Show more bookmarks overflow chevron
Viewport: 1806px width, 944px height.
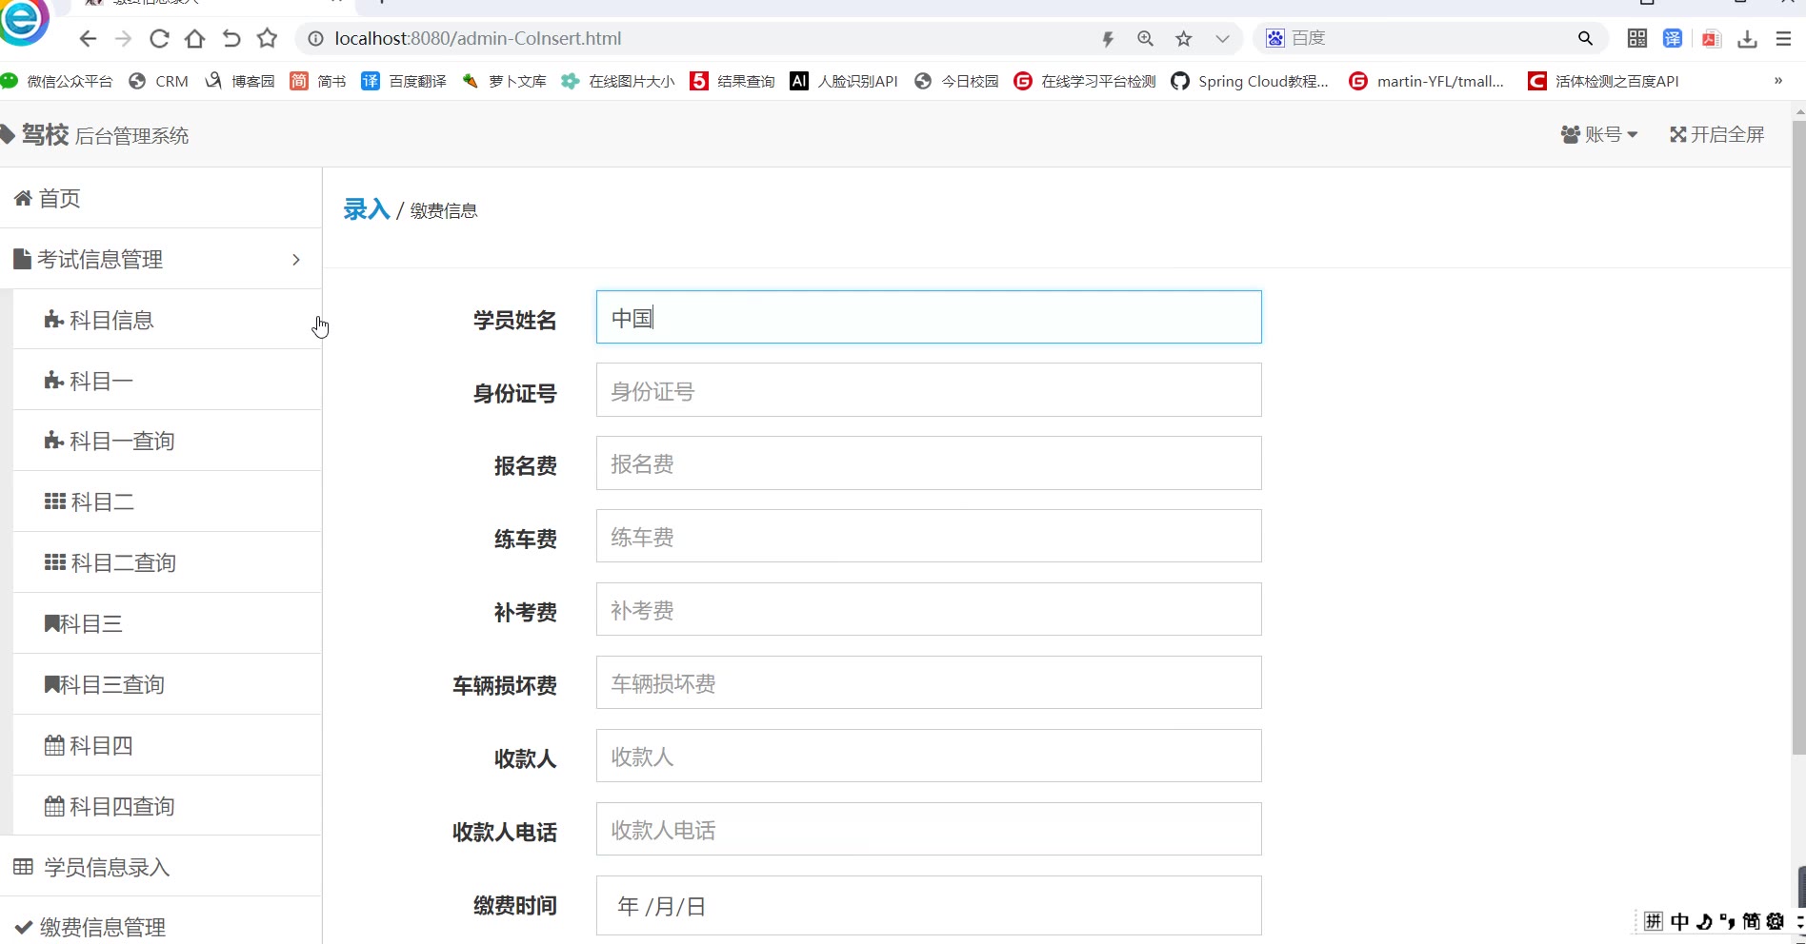(x=1777, y=81)
